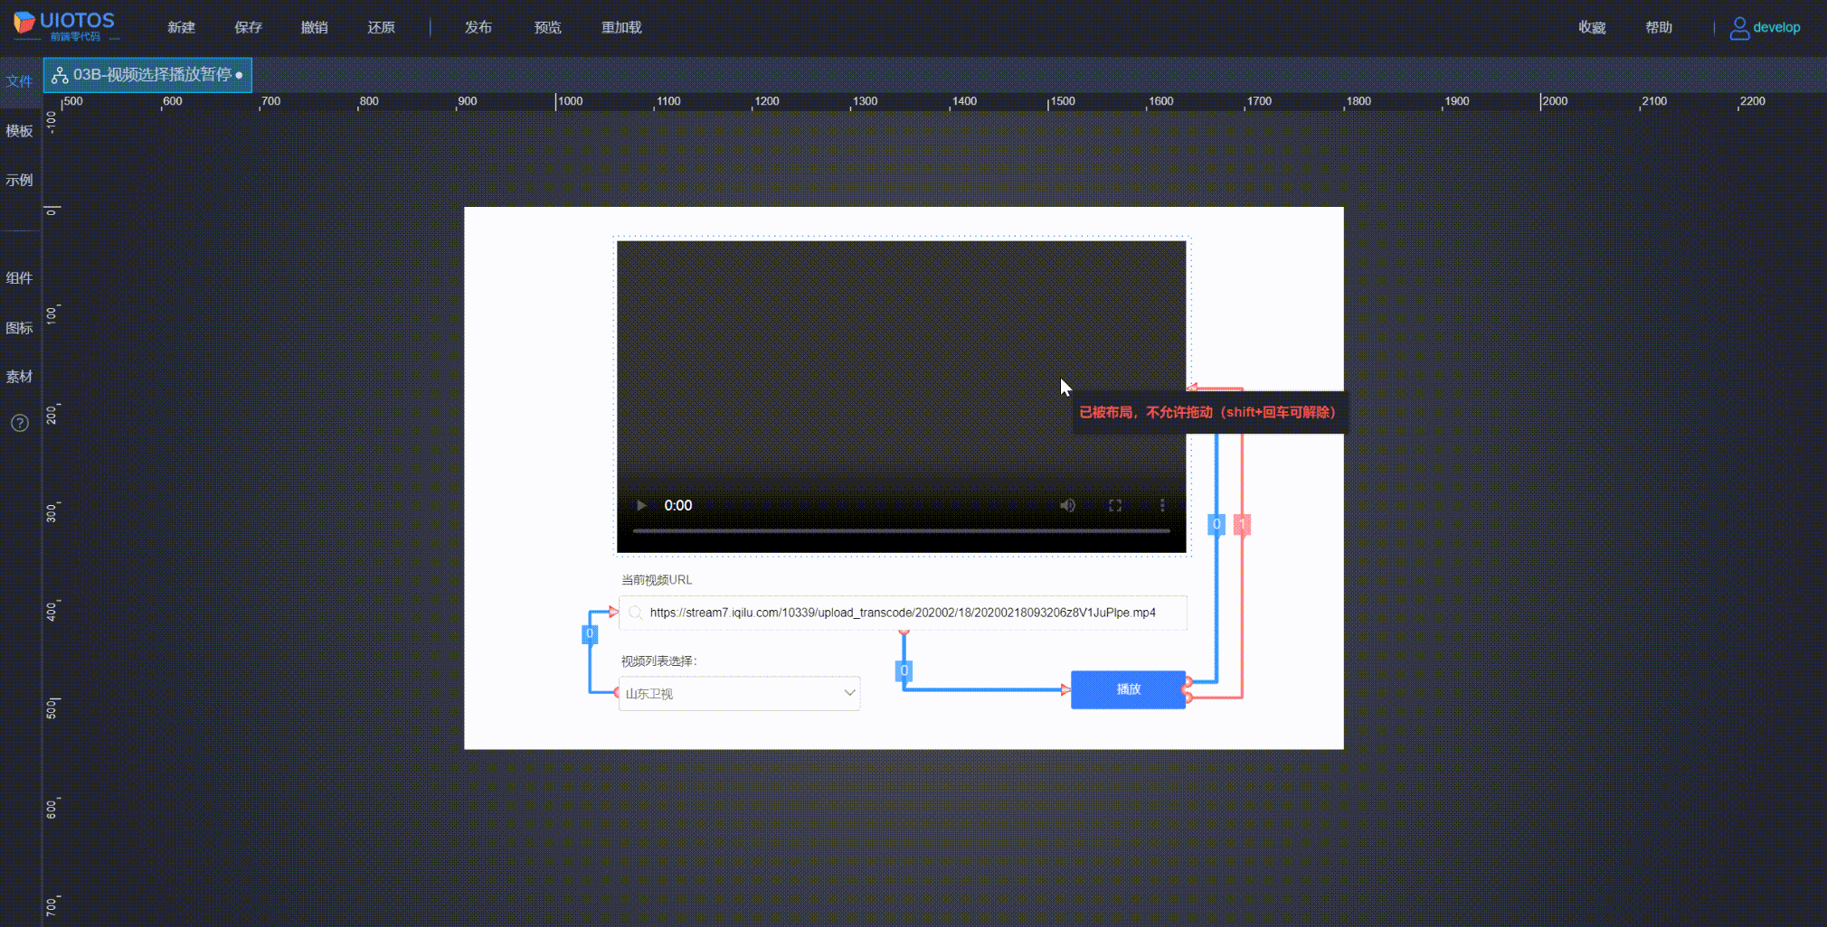Open the video player three-dot options menu

click(x=1162, y=505)
